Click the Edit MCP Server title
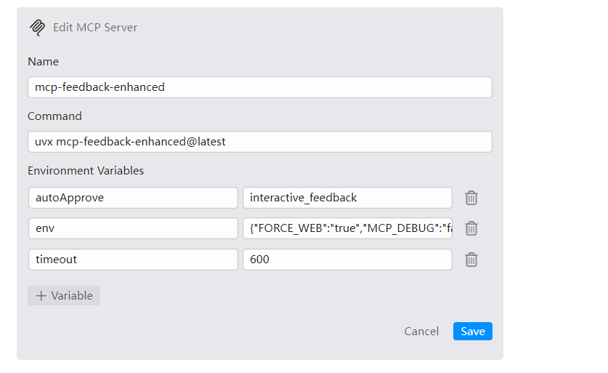 95,28
